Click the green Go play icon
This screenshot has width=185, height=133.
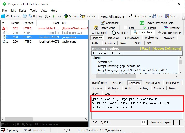pyautogui.click(x=54, y=16)
